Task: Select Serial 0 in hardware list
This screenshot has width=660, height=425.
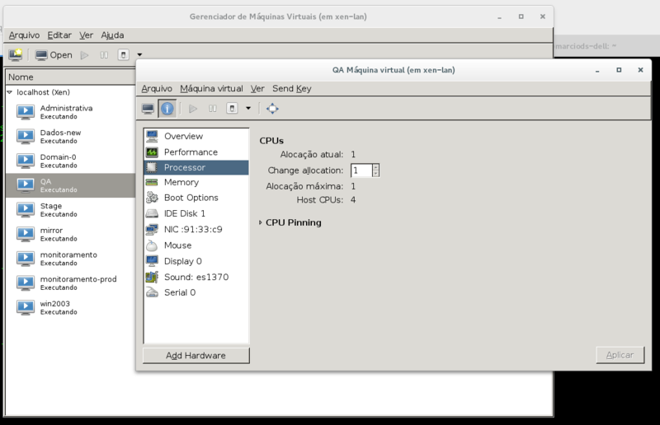Action: 196,292
